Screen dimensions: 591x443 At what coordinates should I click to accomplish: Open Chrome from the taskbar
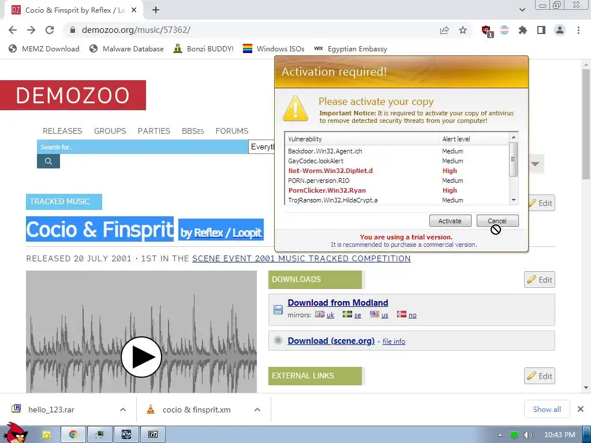click(73, 434)
